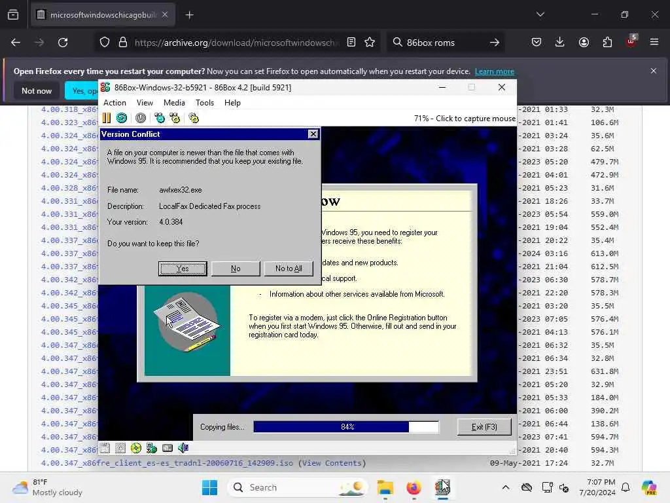Click first floppy drive status icon

pyautogui.click(x=105, y=448)
